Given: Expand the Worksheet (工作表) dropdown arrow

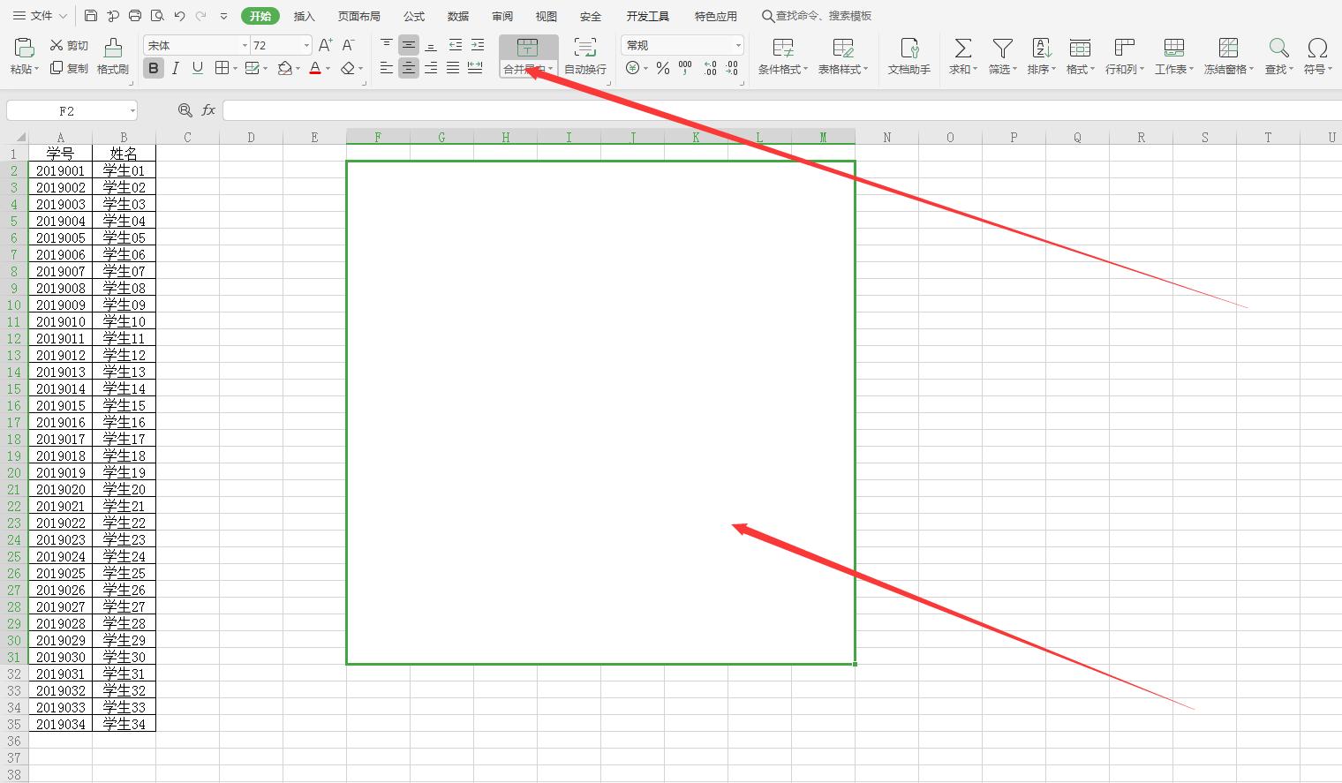Looking at the screenshot, I should point(1191,69).
